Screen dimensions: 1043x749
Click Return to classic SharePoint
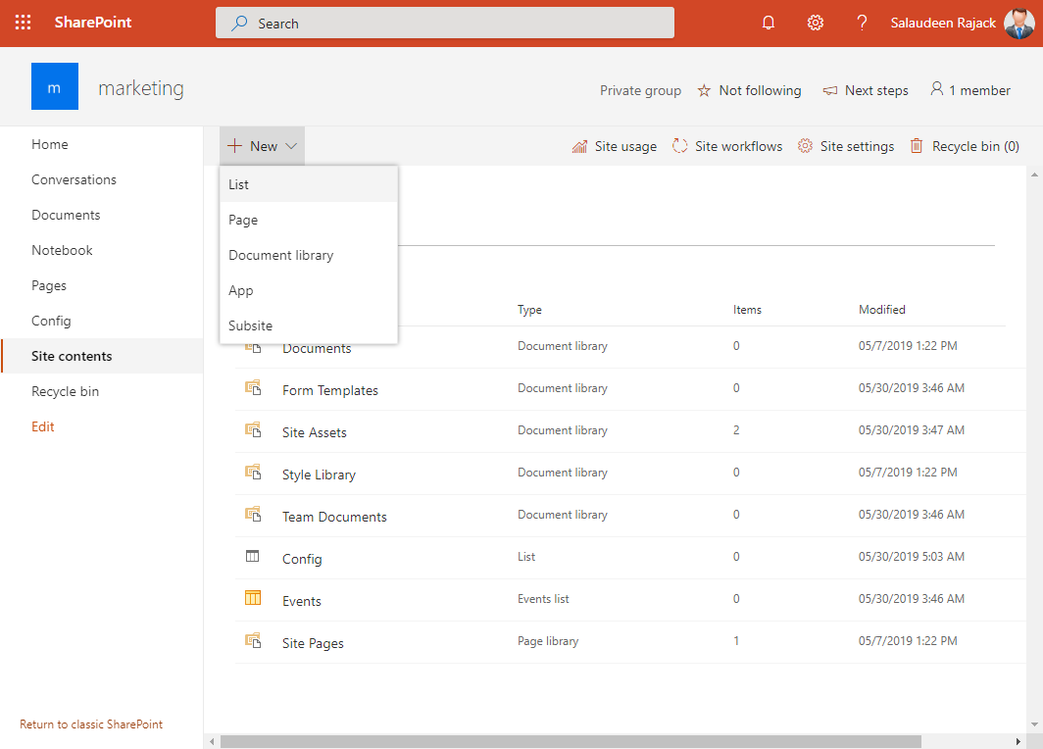coord(90,724)
